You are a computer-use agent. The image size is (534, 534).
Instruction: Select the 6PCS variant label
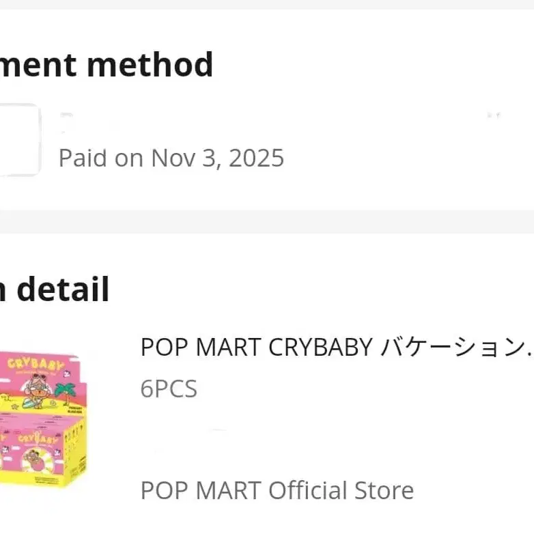pyautogui.click(x=169, y=389)
